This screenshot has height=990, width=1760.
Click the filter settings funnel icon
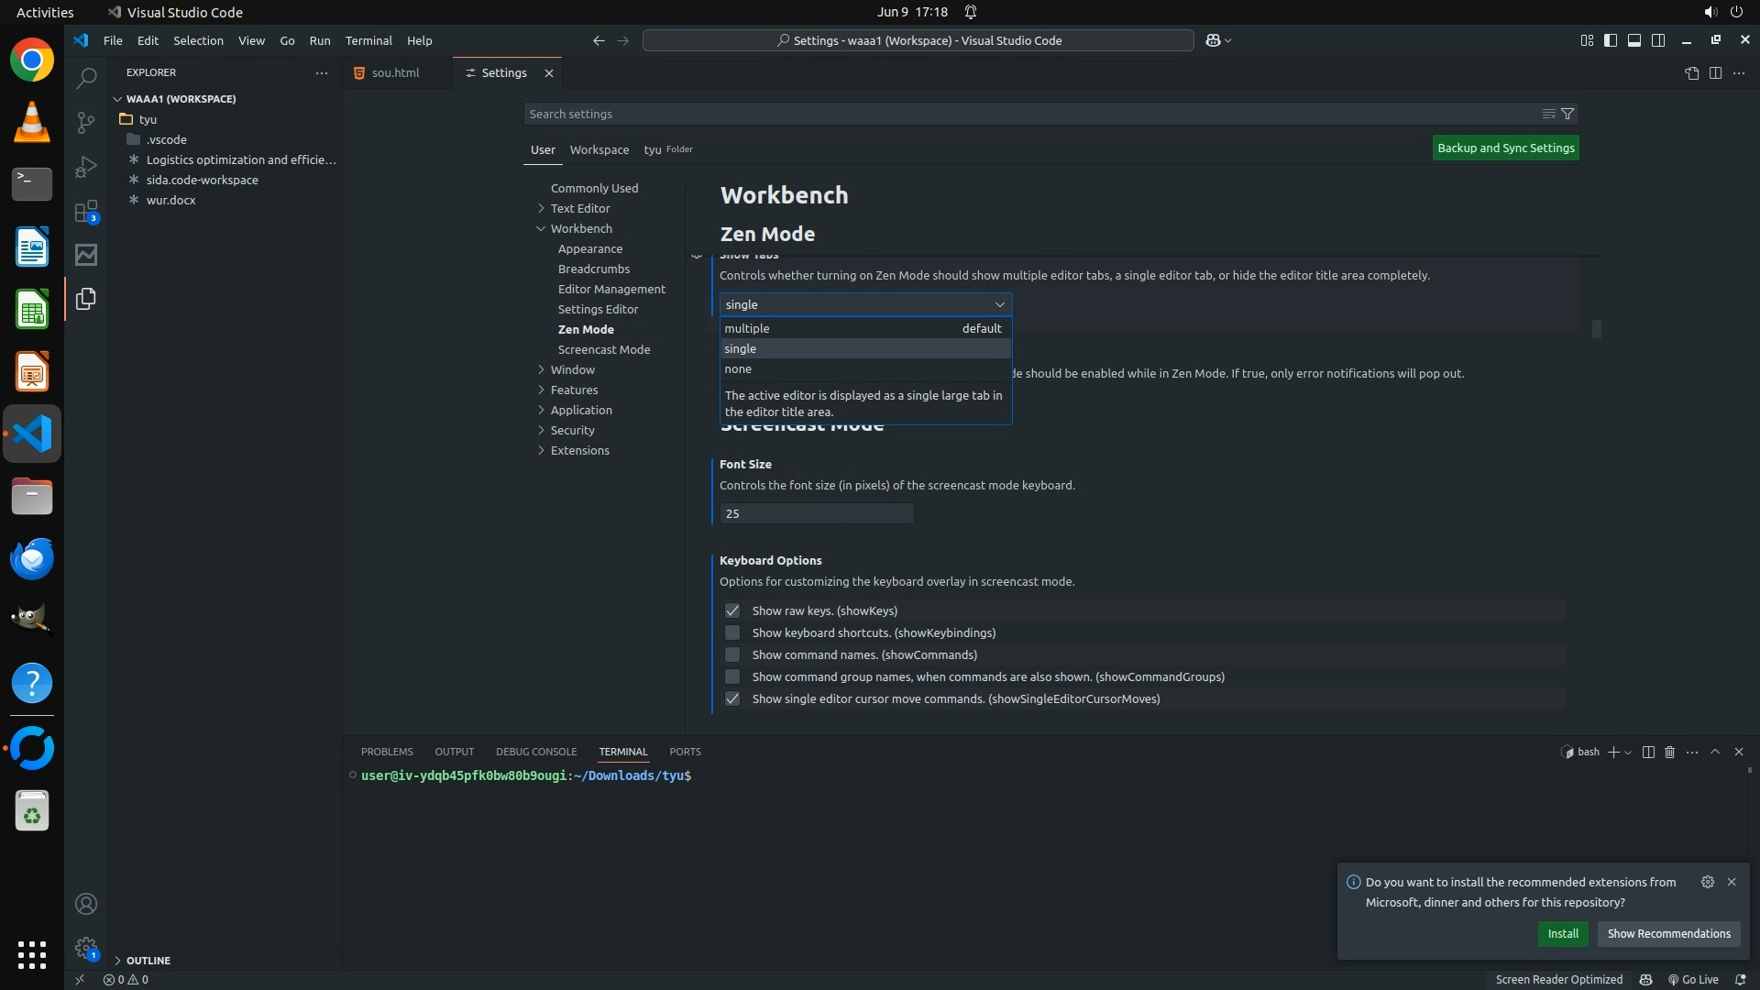point(1567,114)
